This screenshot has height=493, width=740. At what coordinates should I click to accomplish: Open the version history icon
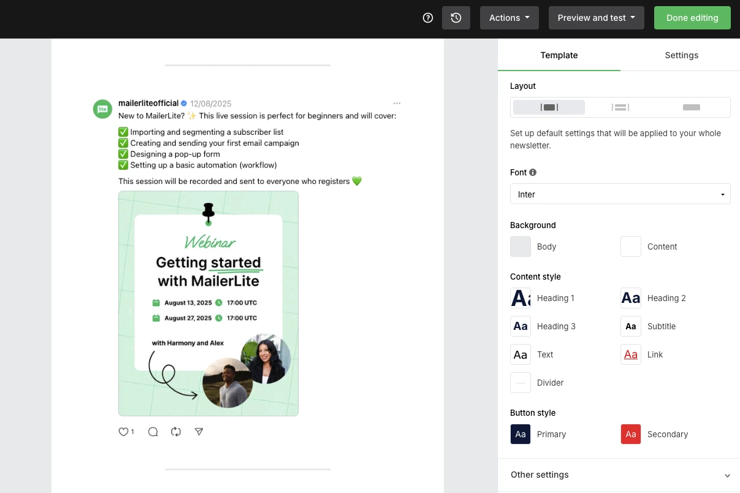click(x=456, y=18)
